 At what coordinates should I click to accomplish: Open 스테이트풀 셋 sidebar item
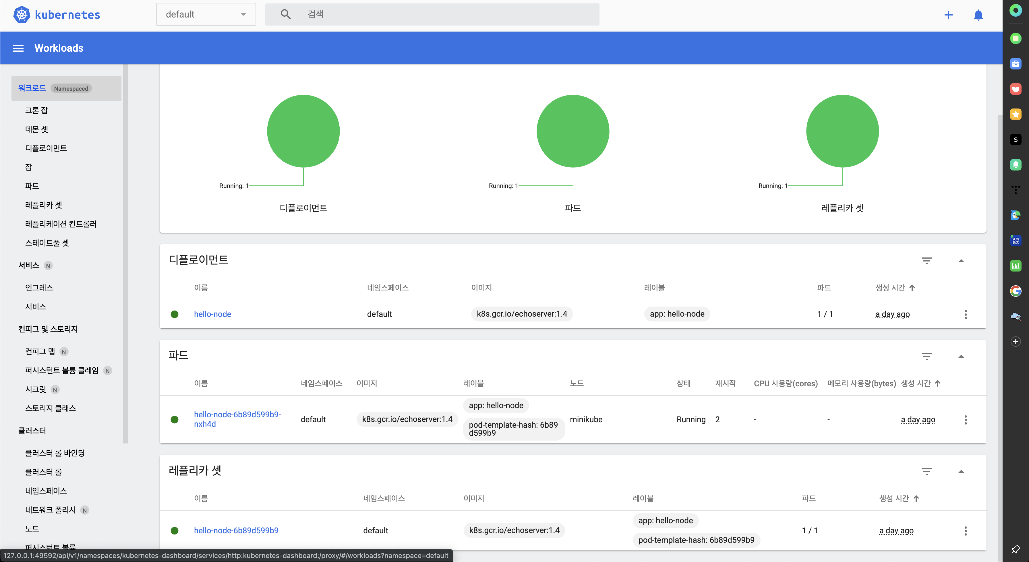point(47,243)
